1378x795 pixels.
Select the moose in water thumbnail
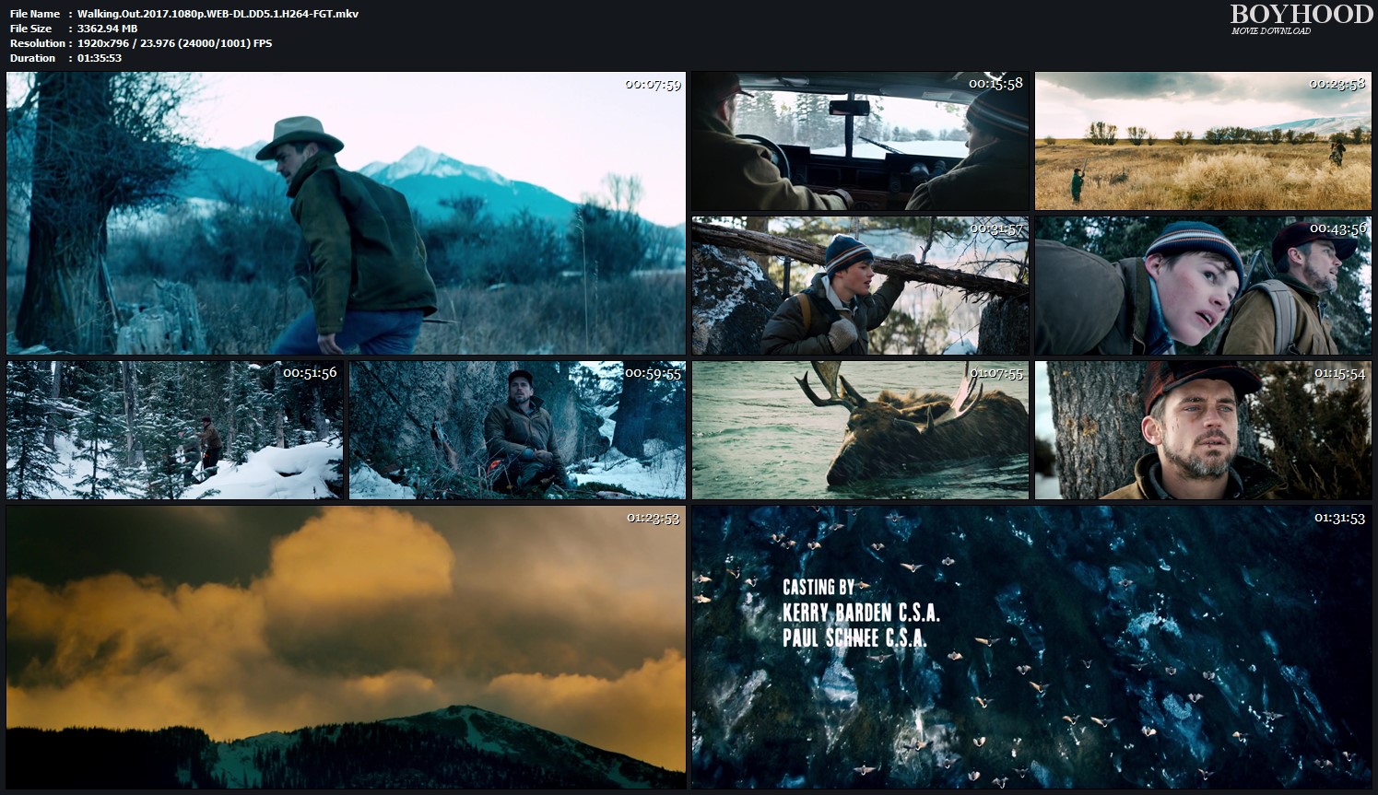coord(859,430)
